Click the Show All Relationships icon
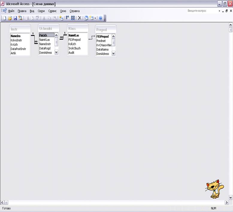 (73, 18)
